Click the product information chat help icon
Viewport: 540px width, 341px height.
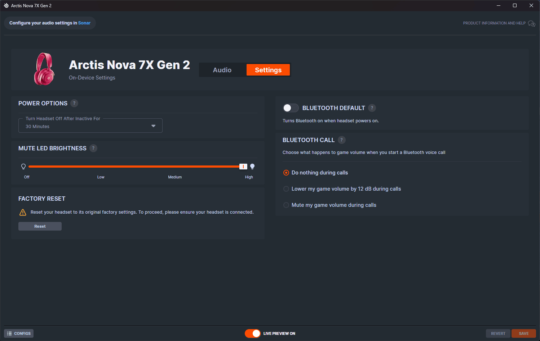531,23
